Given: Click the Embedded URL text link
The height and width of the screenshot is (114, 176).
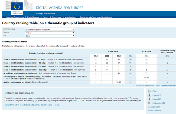Looking at the screenshot, I should [x=159, y=103].
